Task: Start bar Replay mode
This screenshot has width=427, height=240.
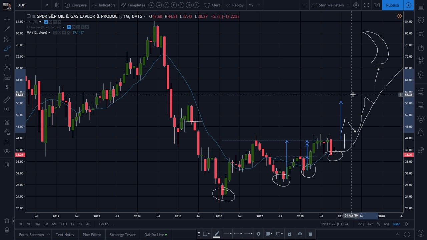Action: [x=235, y=5]
